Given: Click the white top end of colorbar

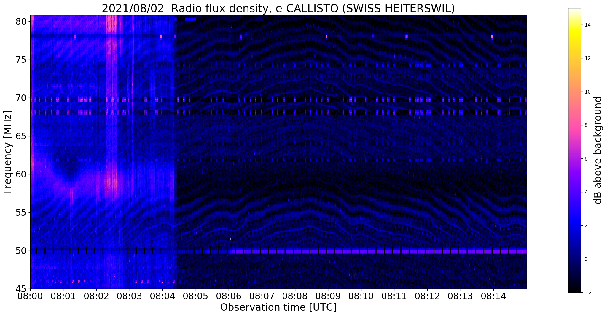Looking at the screenshot, I should (574, 10).
